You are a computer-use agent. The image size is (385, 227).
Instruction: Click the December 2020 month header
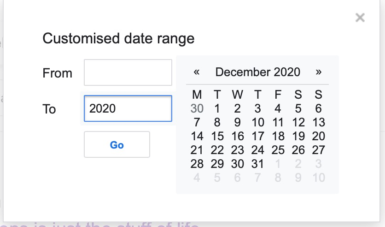coord(257,72)
